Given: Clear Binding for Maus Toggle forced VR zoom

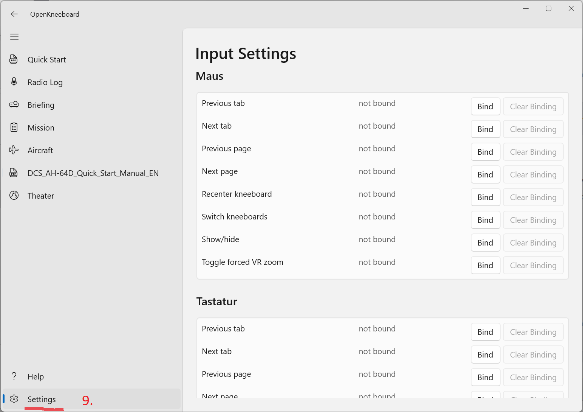Looking at the screenshot, I should tap(533, 265).
